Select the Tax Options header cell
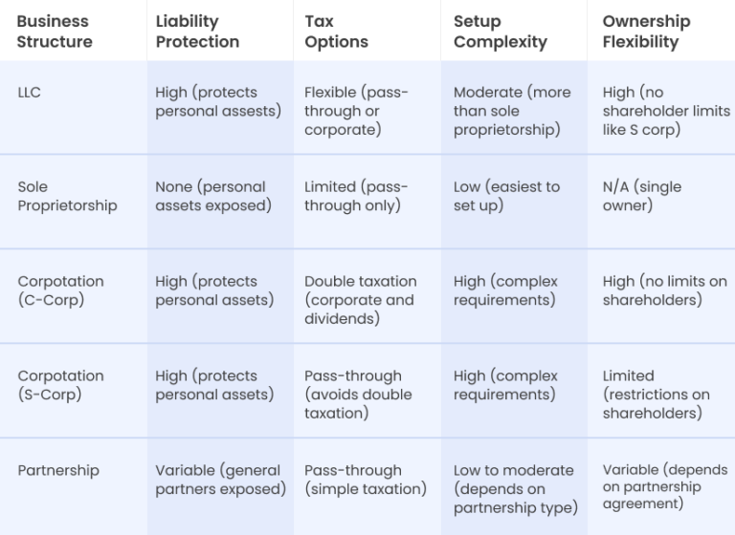 [x=336, y=32]
